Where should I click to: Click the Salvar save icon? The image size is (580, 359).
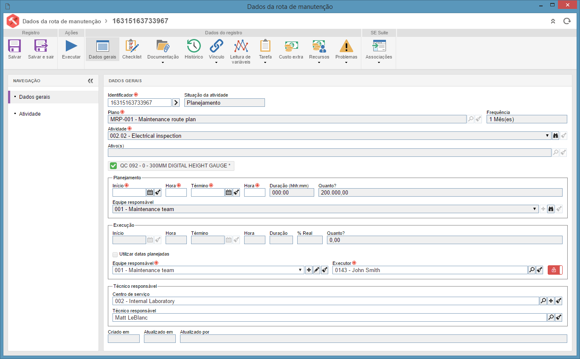(x=14, y=46)
